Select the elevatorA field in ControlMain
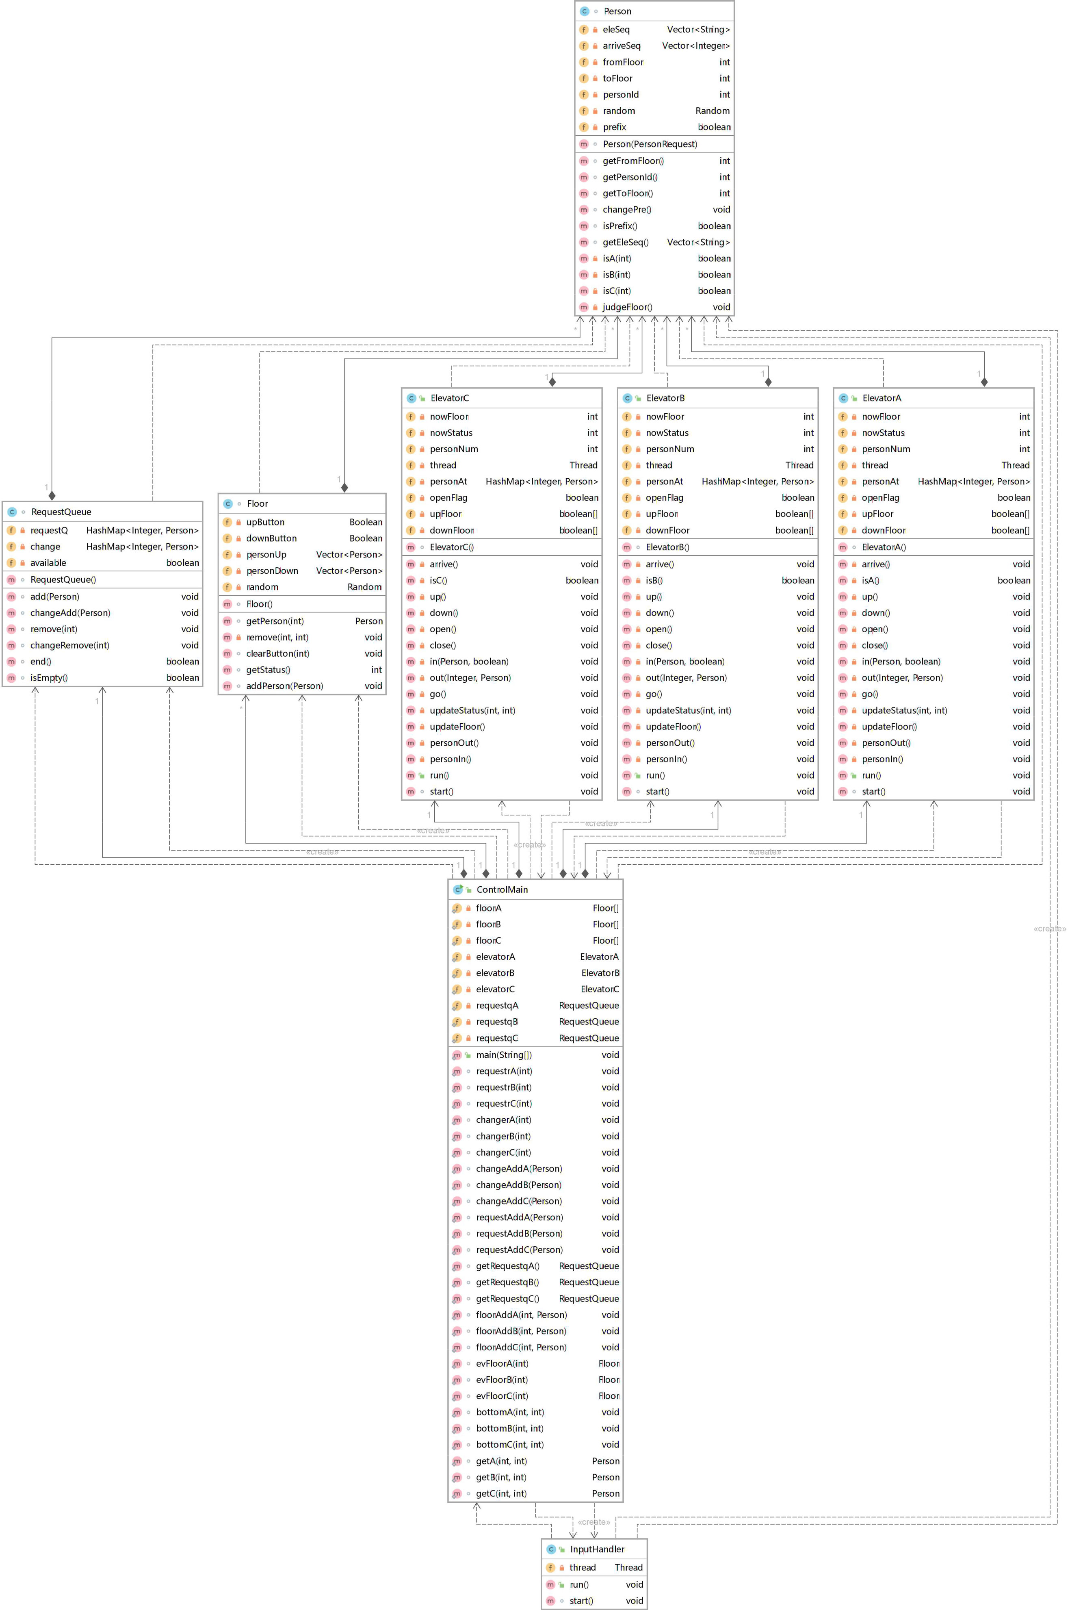The width and height of the screenshot is (1070, 1610). [496, 957]
